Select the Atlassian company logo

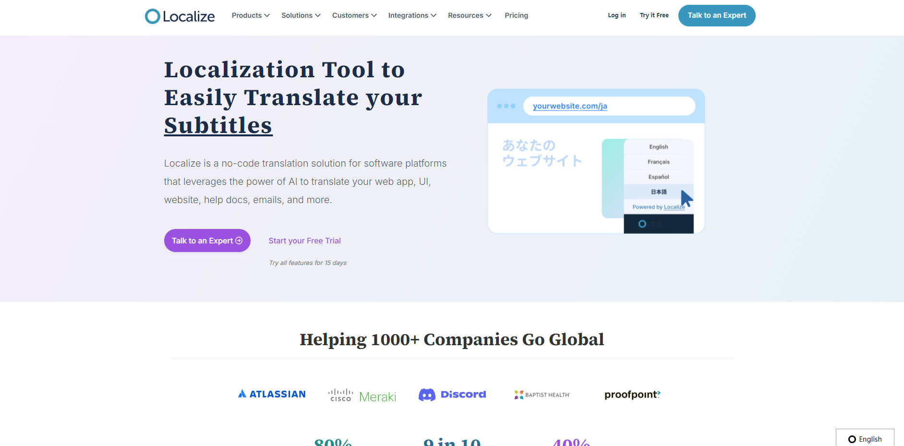click(x=271, y=394)
